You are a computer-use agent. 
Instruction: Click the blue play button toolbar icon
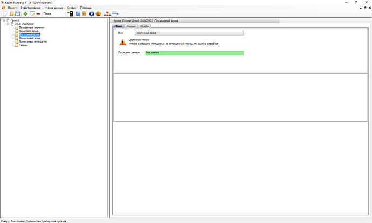92,13
